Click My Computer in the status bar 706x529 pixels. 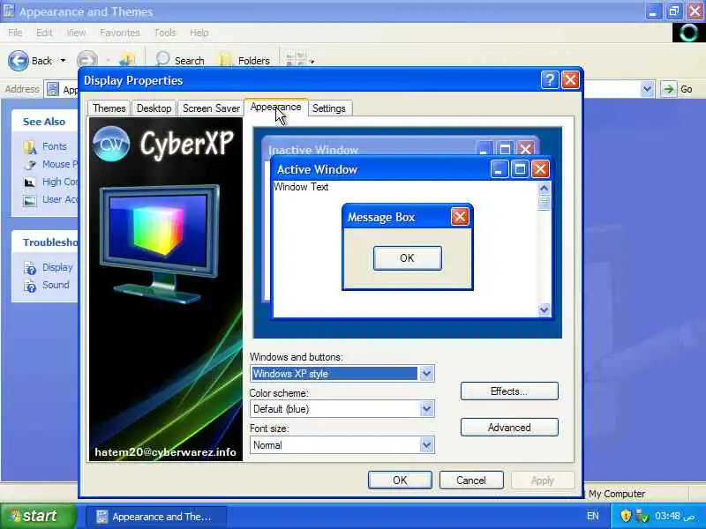coord(617,494)
